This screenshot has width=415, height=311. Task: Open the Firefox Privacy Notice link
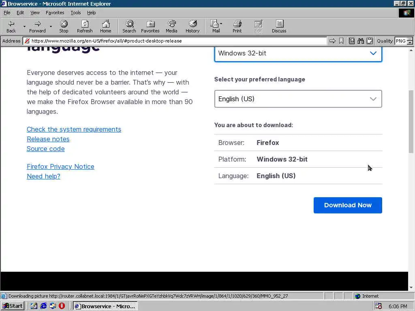pos(60,166)
